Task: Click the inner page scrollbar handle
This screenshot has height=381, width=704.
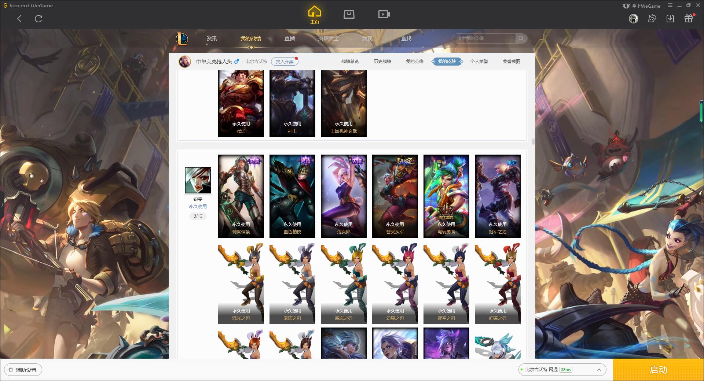Action: coord(533,141)
